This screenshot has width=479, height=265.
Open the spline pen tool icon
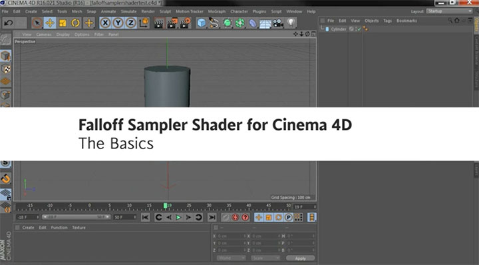(x=214, y=23)
